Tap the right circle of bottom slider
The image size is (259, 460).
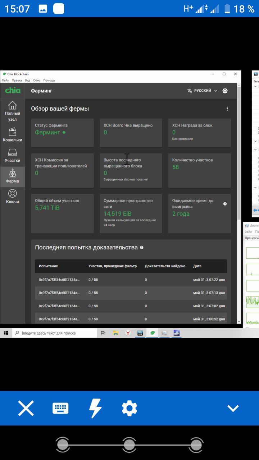tap(196, 445)
